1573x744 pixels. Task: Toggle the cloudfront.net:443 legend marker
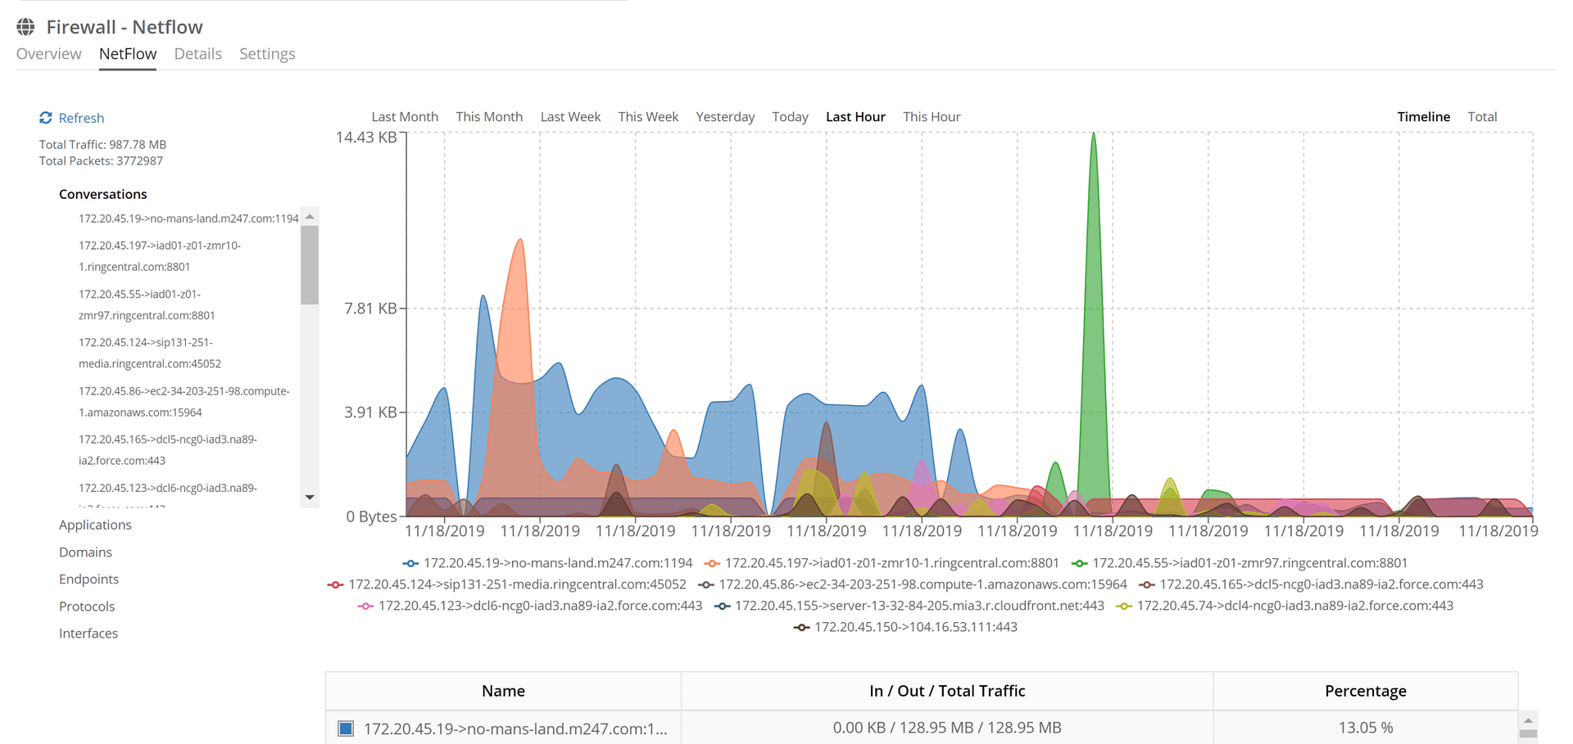coord(722,606)
